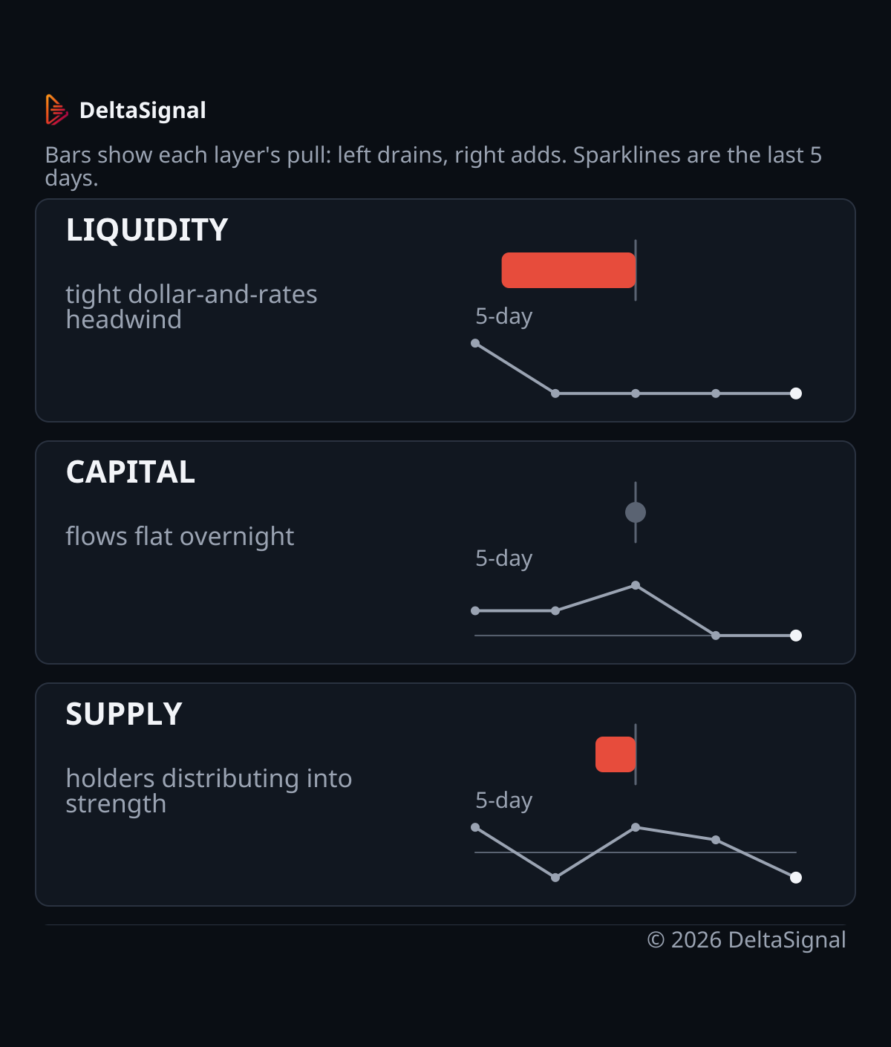Viewport: 891px width, 1047px height.
Task: Click the gray neutral dot in Capital
Action: point(636,512)
